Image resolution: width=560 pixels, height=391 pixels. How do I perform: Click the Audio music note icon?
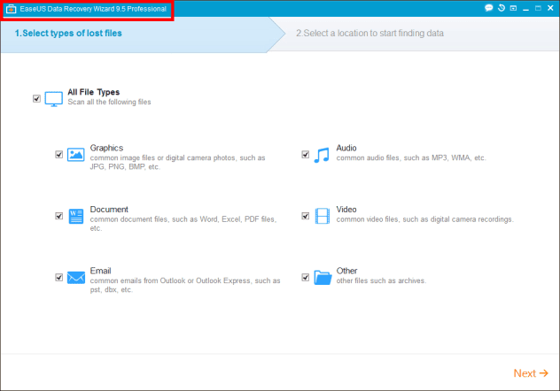[322, 155]
